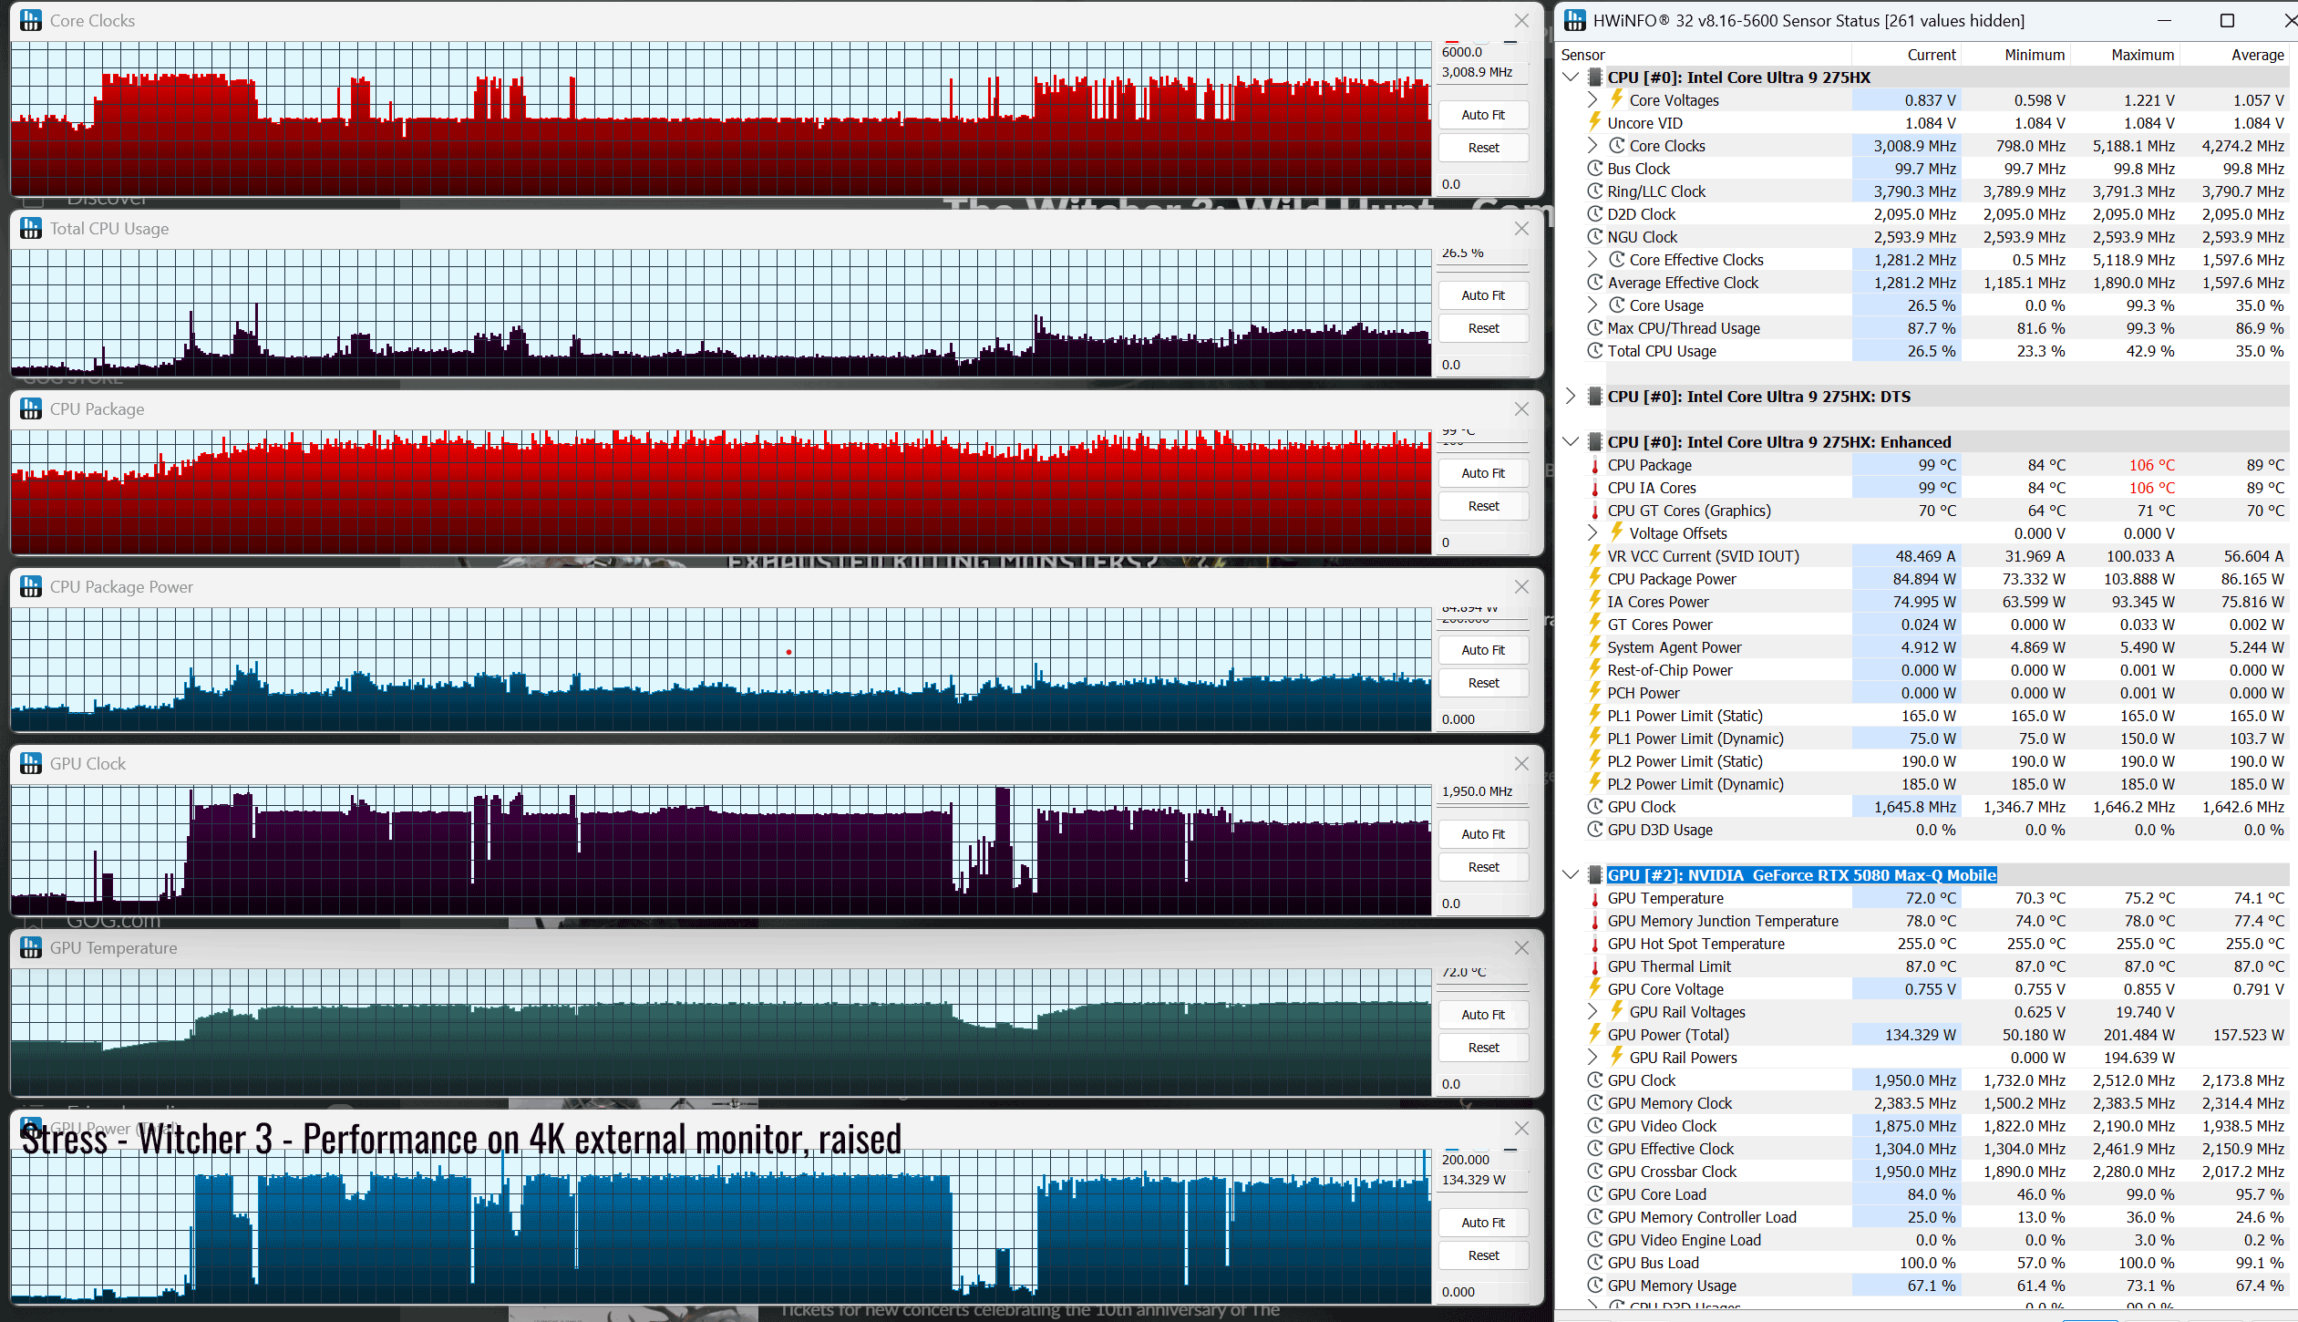Click the clock icon beside Bus Clock

1595,169
